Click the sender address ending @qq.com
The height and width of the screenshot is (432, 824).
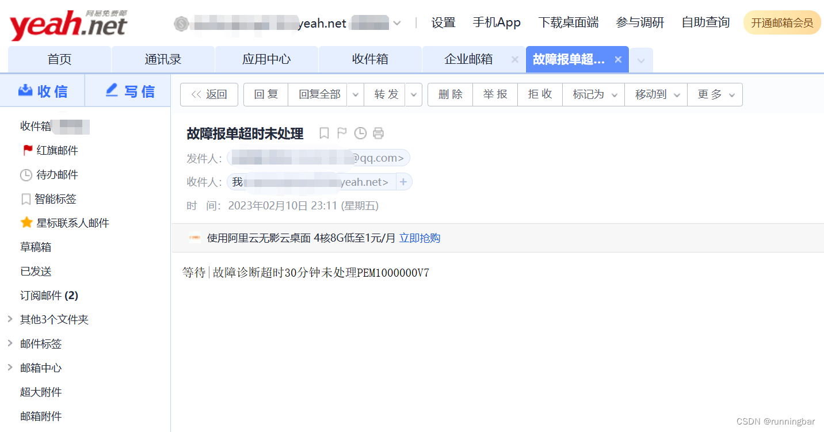click(318, 158)
